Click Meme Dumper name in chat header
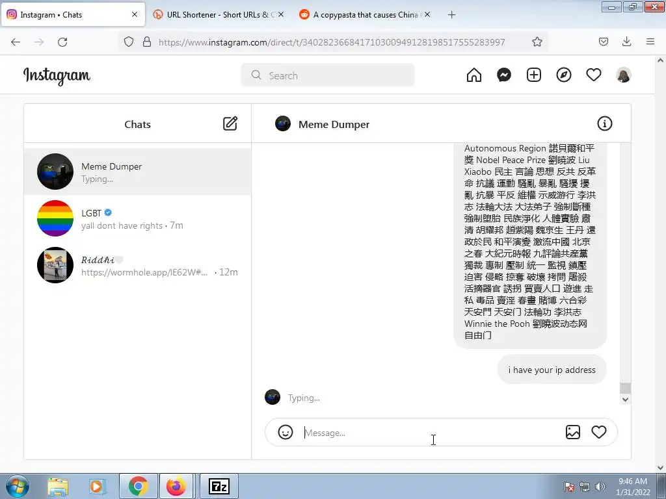Image resolution: width=666 pixels, height=499 pixels. coord(334,124)
